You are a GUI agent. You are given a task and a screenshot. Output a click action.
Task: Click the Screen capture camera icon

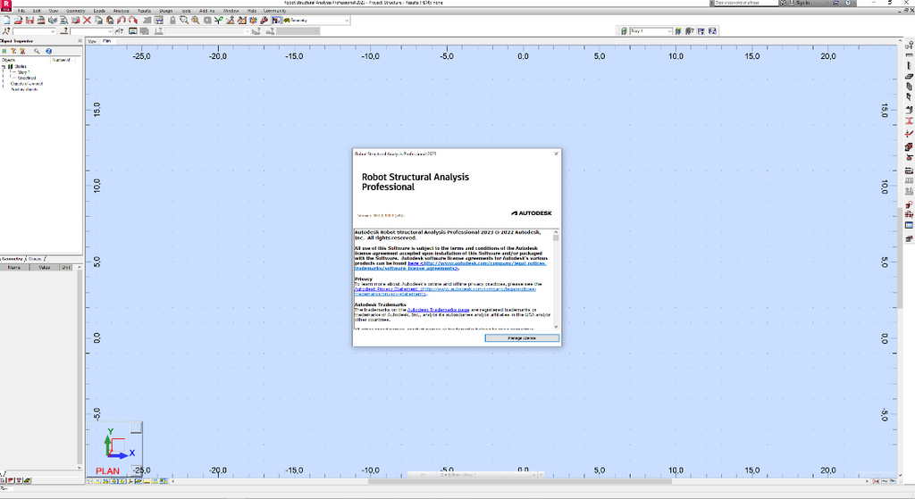coord(75,21)
